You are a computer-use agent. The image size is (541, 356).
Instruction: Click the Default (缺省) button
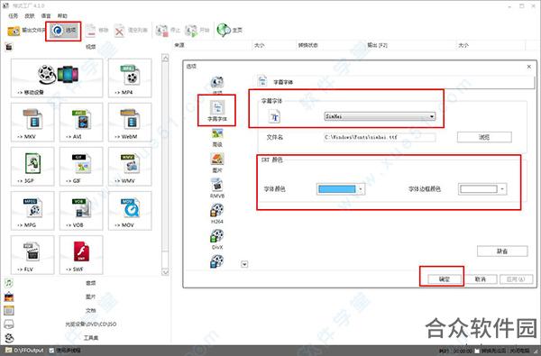coord(502,251)
